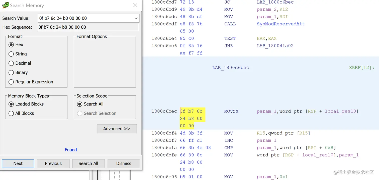Click operand EAX,EAX
The image size is (379, 180).
point(267,38)
